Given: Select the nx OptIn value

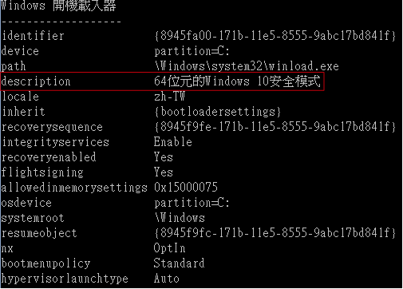Looking at the screenshot, I should [x=169, y=248].
